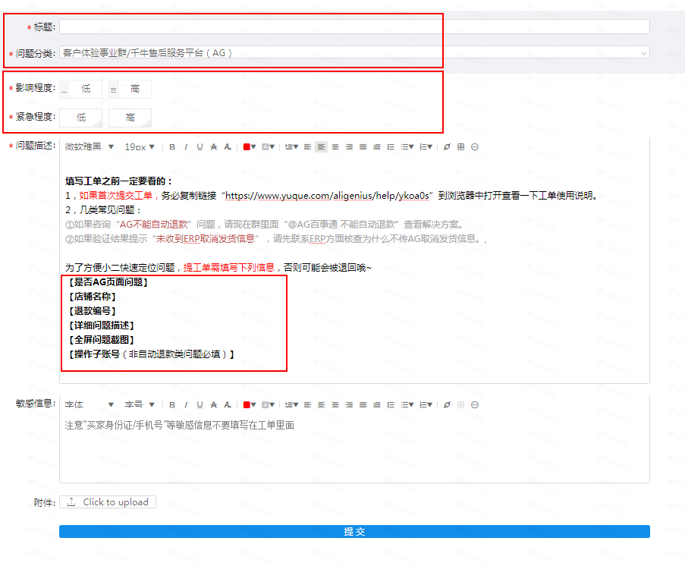
Task: Click the 【全屏问题截图】 line
Action: [100, 340]
